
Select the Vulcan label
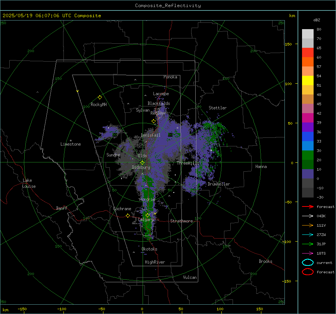point(190,277)
